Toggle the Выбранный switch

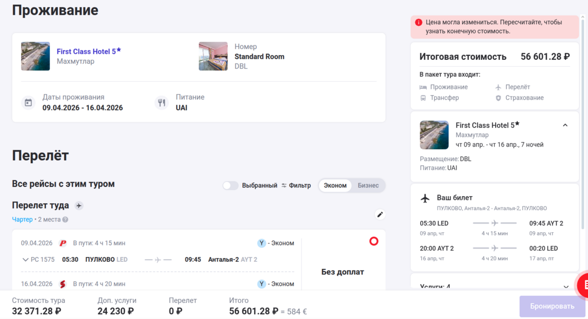(230, 185)
